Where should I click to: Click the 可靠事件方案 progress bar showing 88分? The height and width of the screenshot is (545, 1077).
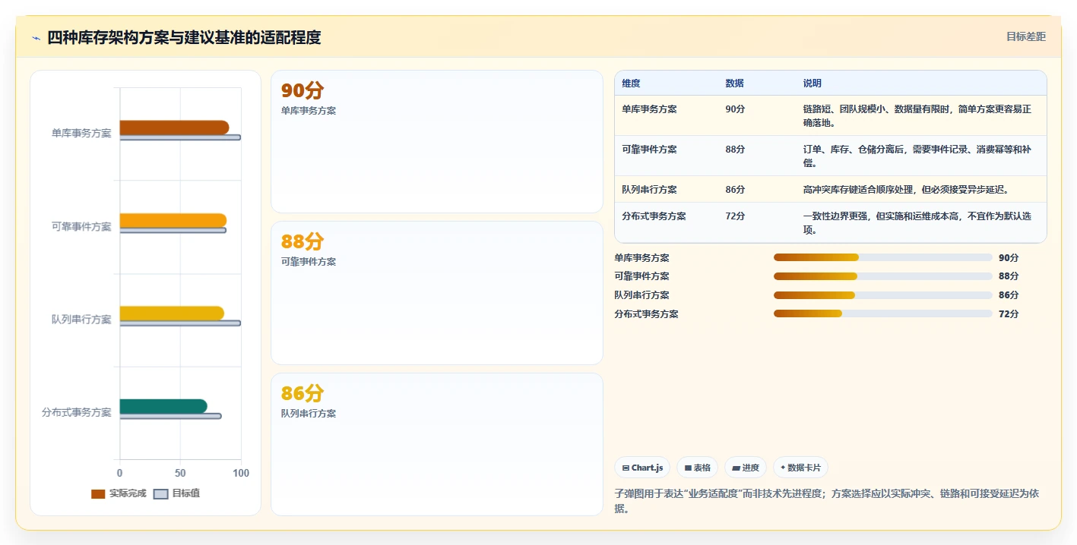click(882, 276)
